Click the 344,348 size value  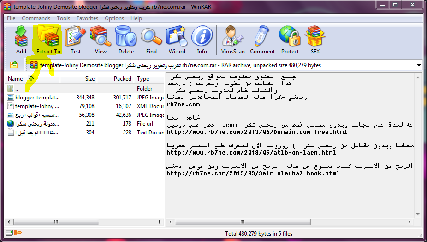coord(85,98)
